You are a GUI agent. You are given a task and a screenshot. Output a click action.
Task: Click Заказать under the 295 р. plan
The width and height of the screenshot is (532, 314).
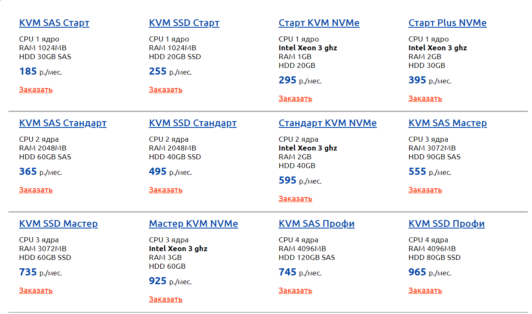click(295, 99)
